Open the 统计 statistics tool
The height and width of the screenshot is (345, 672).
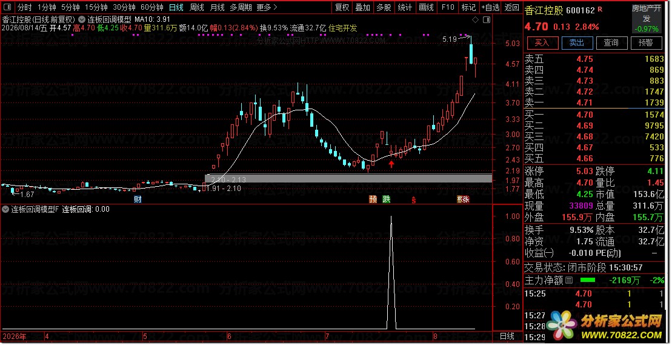(405, 7)
